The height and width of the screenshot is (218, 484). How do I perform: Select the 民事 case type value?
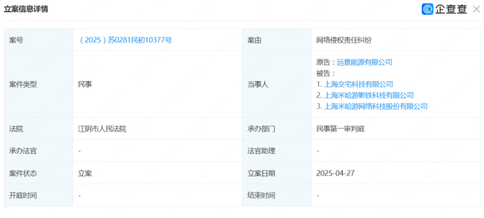(85, 84)
